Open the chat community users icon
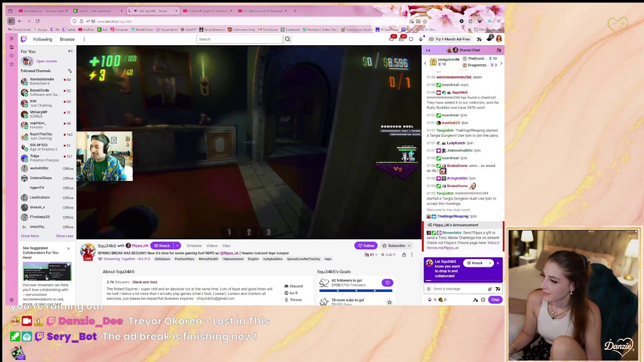Viewport: 644px width, 362px height. click(x=499, y=50)
